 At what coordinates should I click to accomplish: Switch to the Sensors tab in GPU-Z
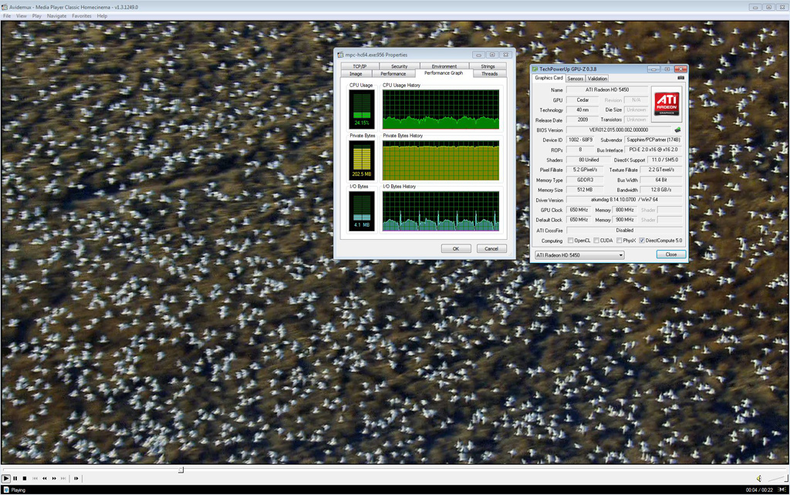pos(576,79)
